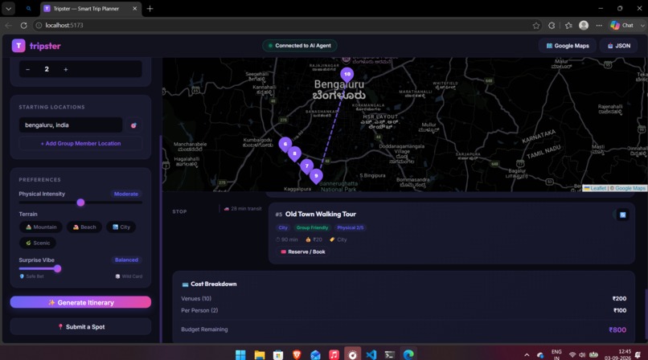Open File Explorer from taskbar
The width and height of the screenshot is (648, 360).
coord(259,354)
